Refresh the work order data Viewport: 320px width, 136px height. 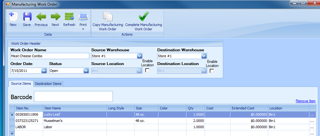click(x=69, y=17)
